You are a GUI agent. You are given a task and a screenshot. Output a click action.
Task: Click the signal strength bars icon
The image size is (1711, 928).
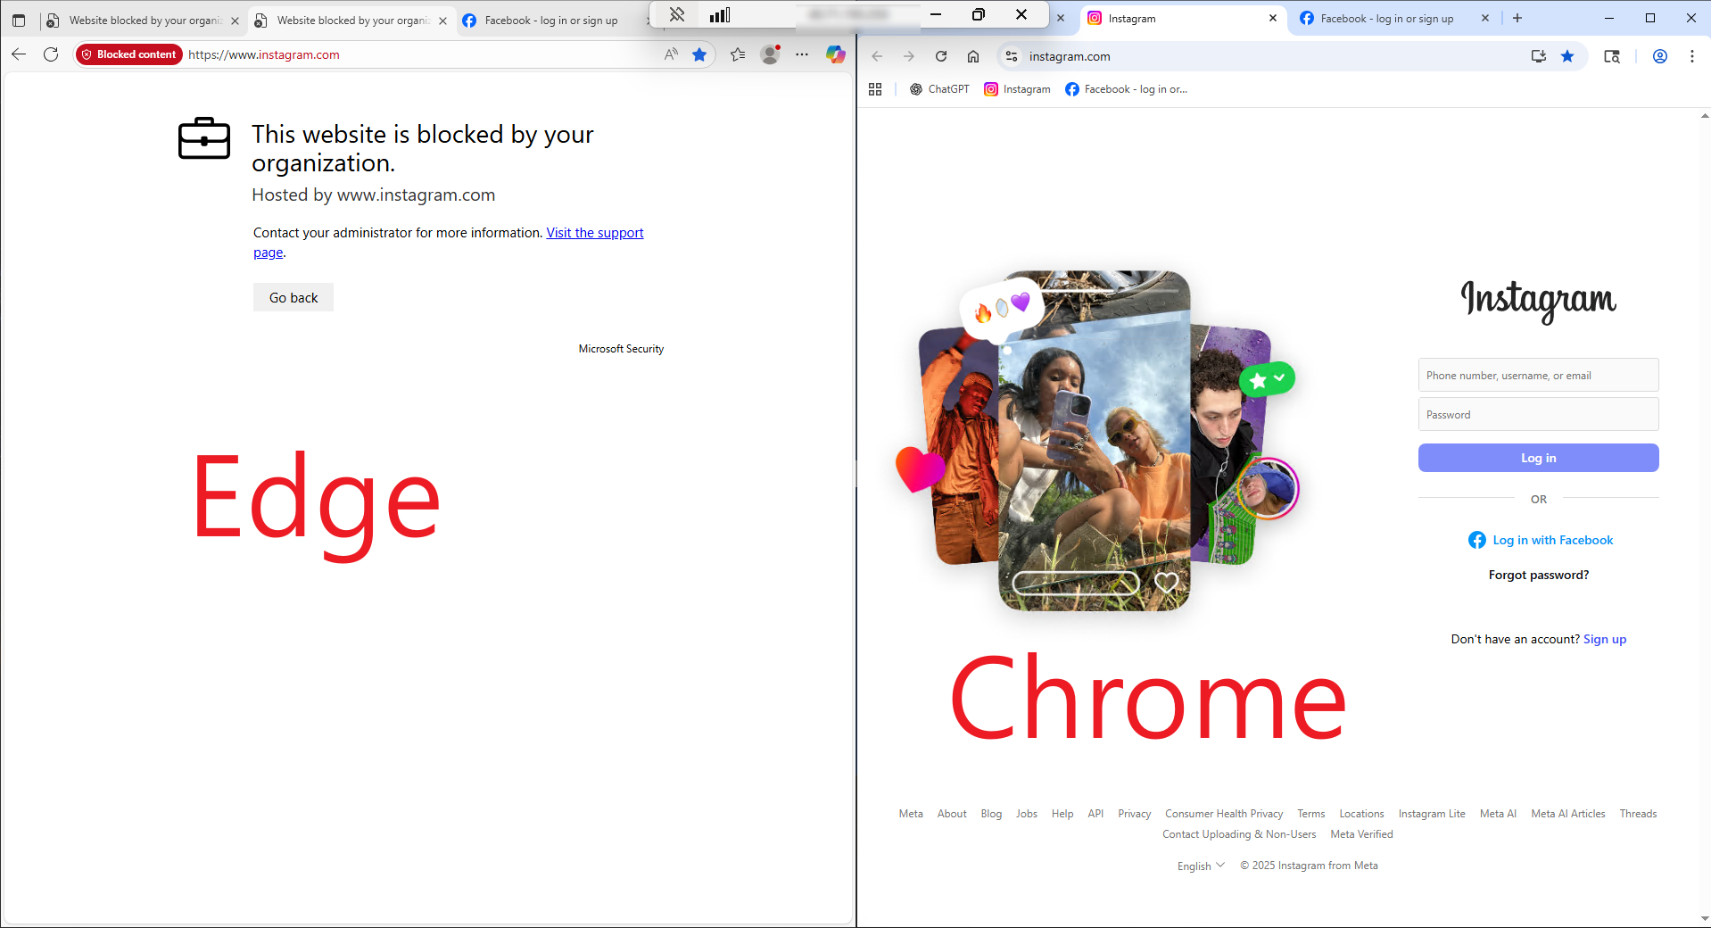(720, 14)
